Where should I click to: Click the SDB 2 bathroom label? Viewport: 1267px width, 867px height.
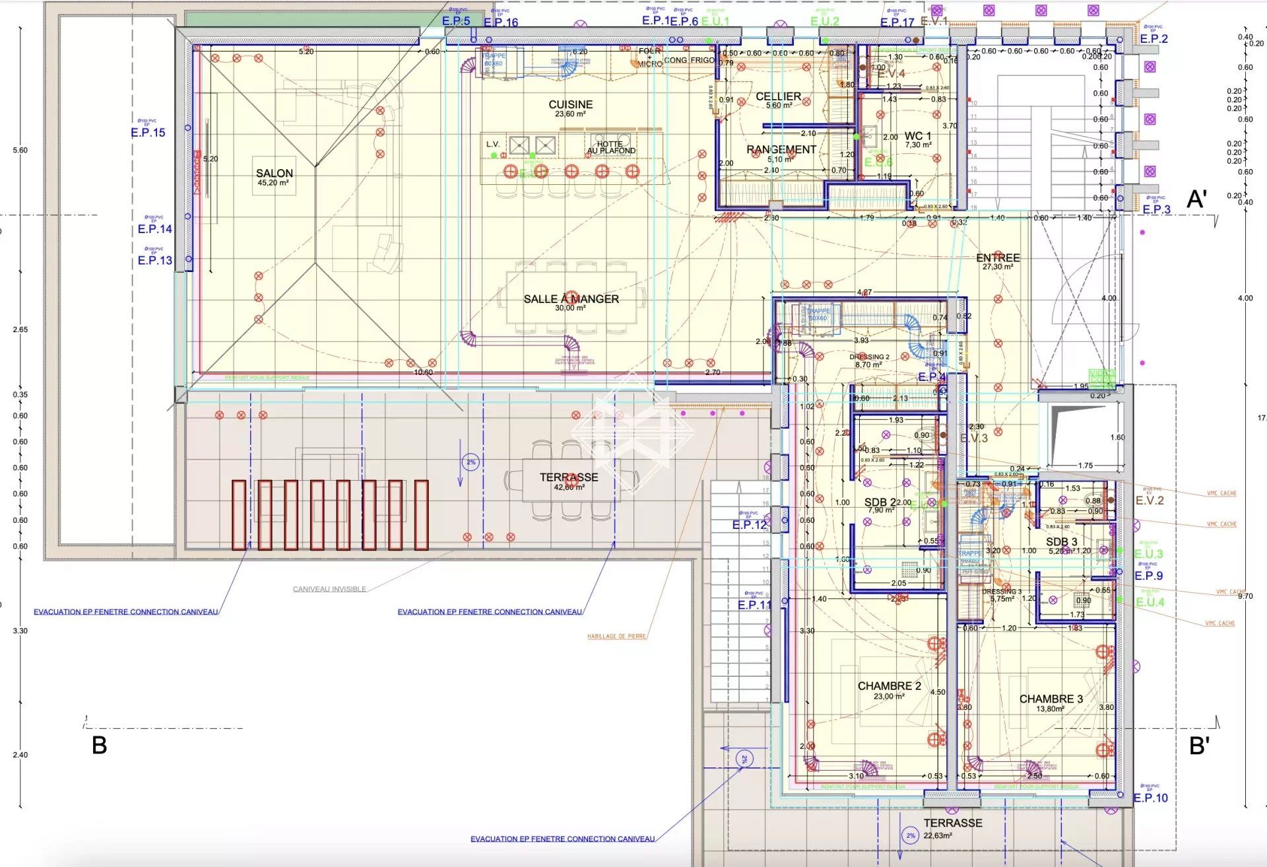coord(880,502)
